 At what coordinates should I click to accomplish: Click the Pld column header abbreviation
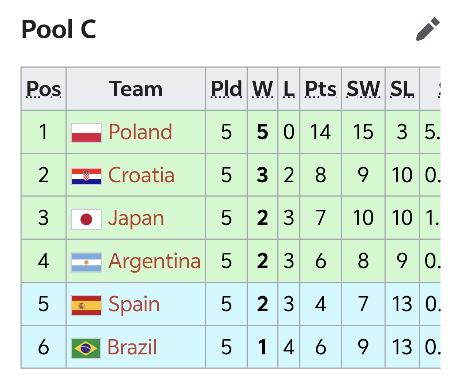click(226, 89)
